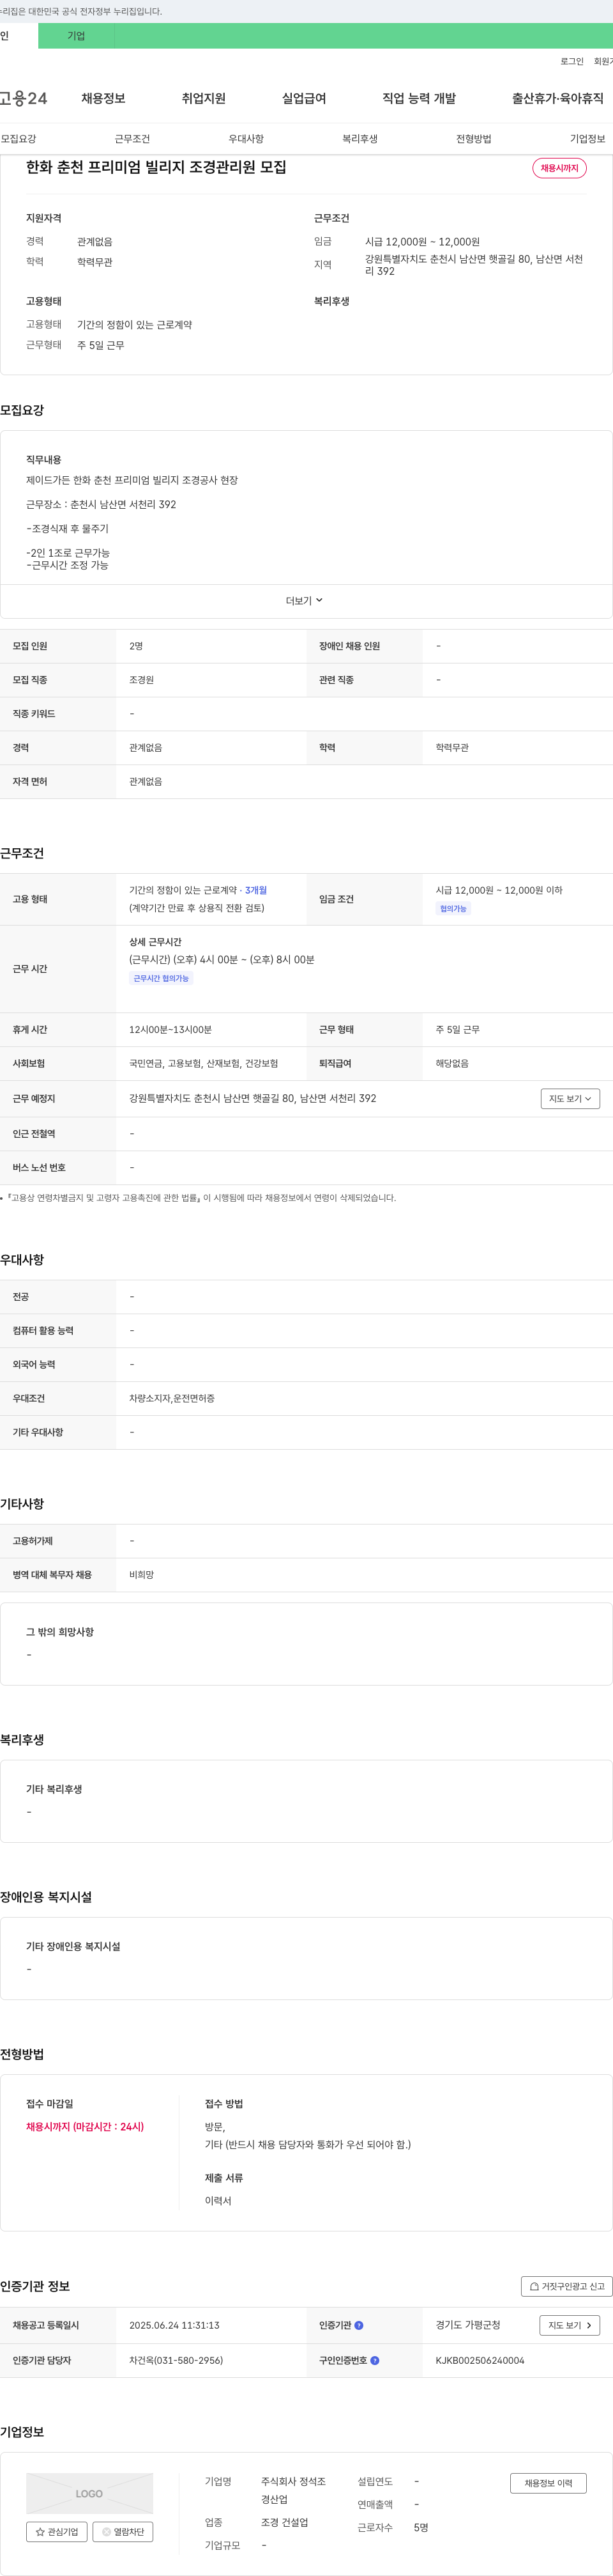Report a false ad via 거짓구인광고 신고

coord(566,2286)
